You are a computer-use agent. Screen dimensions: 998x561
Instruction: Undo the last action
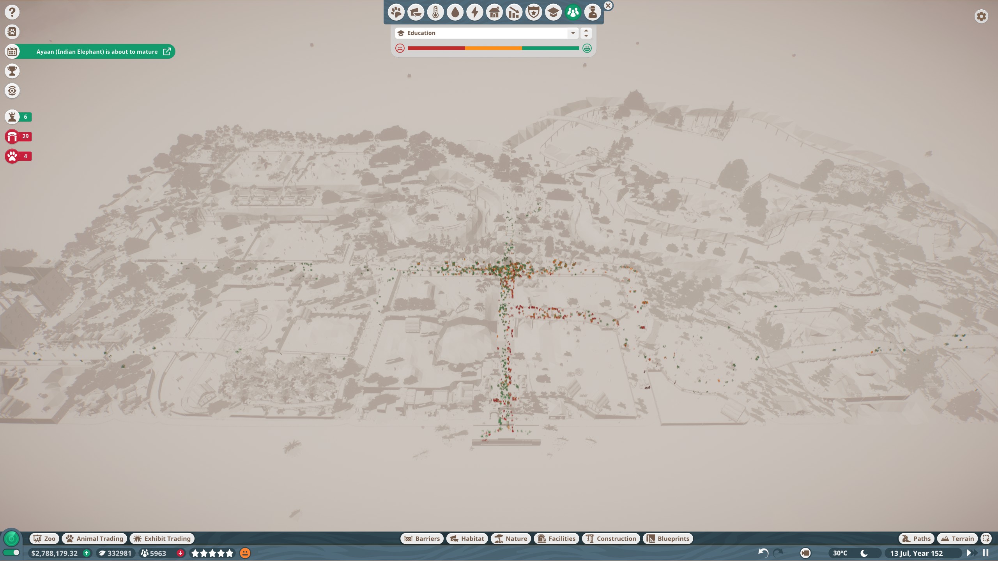point(763,553)
